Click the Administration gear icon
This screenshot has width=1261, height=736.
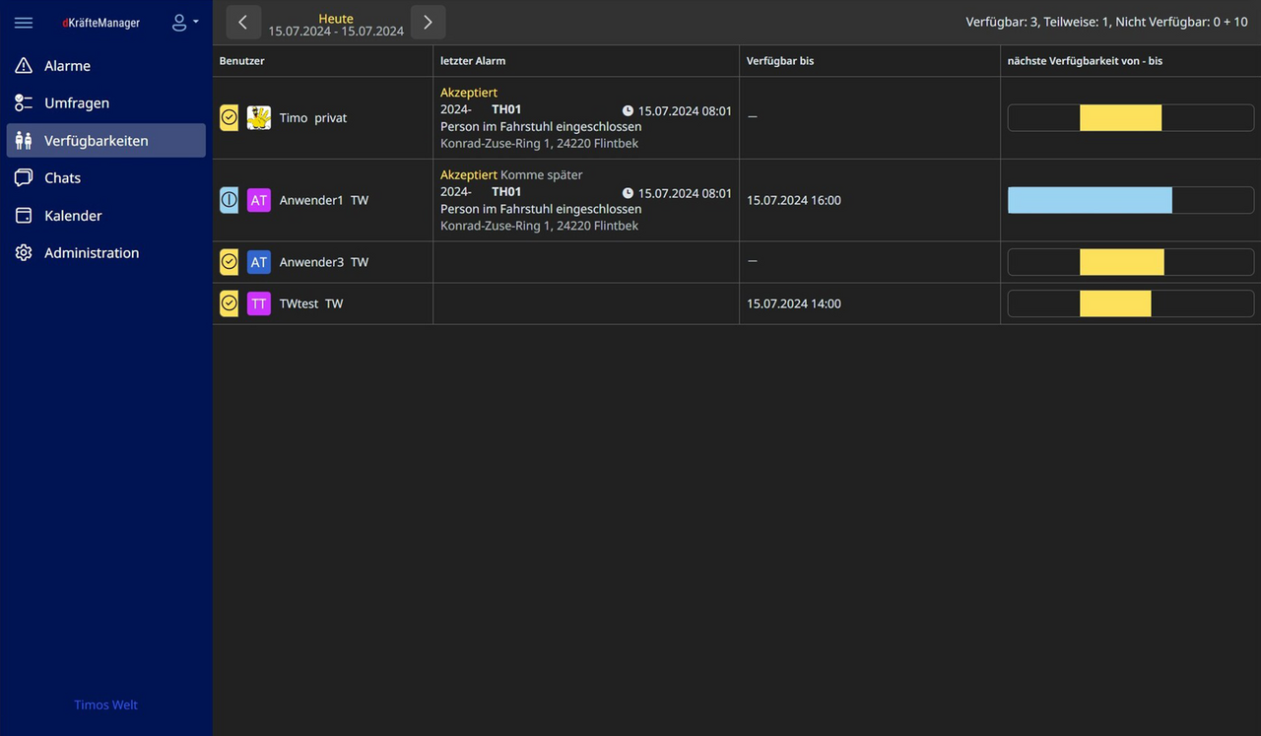(x=24, y=253)
